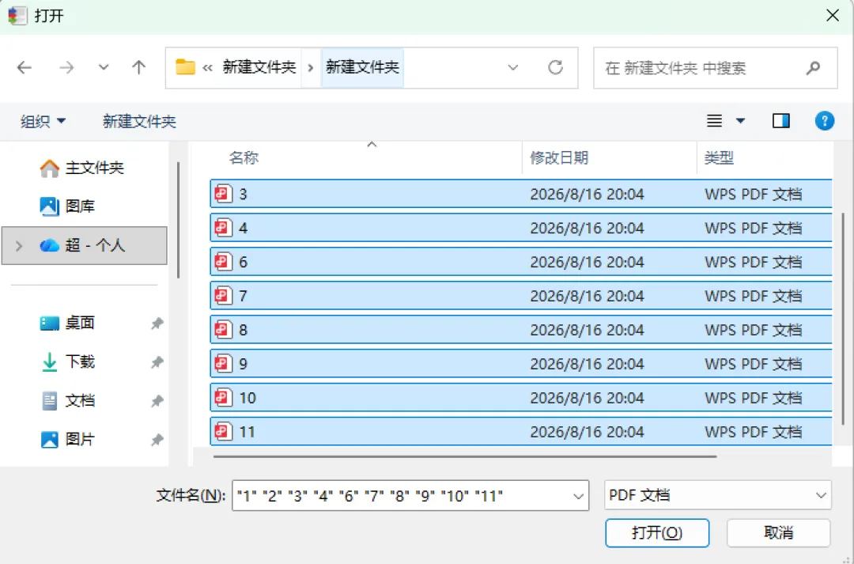The height and width of the screenshot is (564, 854).
Task: Go up one folder level arrow
Action: tap(139, 67)
